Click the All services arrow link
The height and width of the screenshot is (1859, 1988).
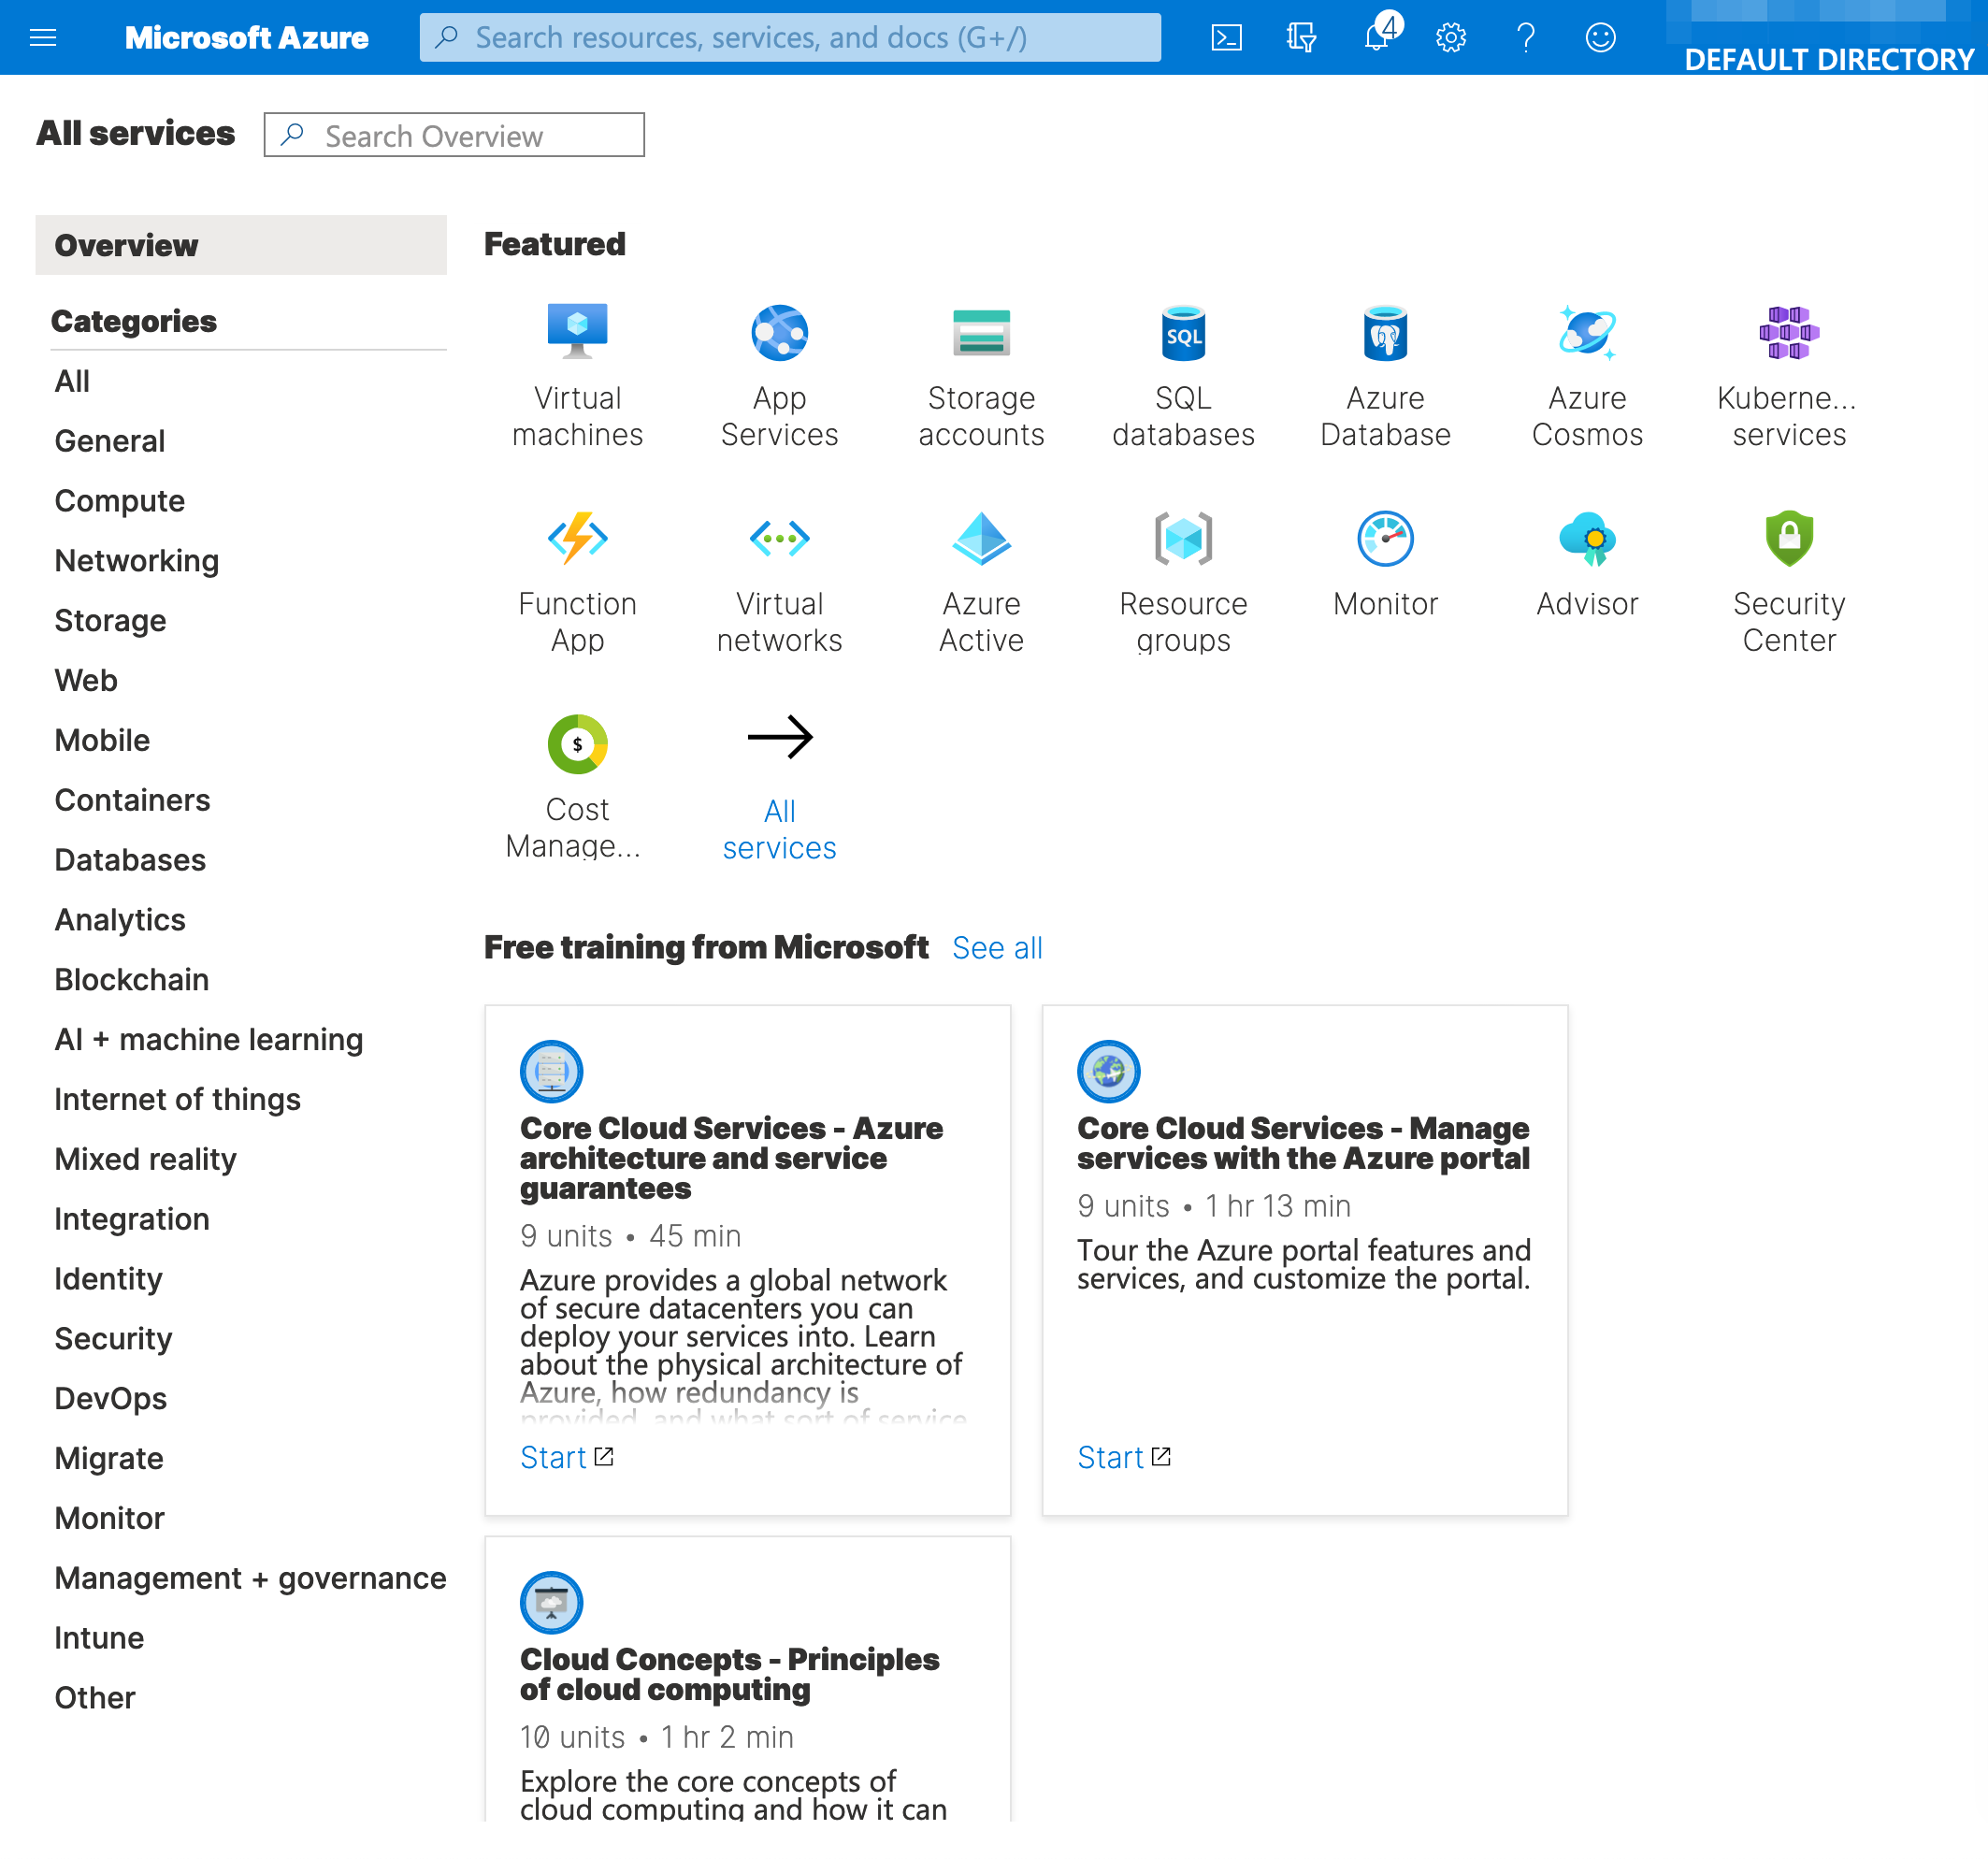point(779,788)
